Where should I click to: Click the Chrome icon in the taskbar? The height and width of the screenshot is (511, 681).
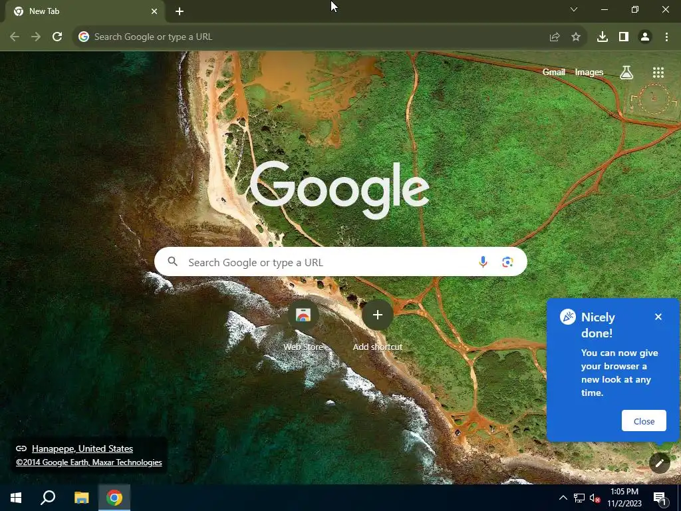click(x=114, y=498)
